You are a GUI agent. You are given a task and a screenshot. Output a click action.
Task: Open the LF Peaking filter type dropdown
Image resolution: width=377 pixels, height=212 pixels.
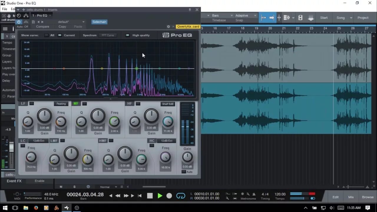point(61,104)
